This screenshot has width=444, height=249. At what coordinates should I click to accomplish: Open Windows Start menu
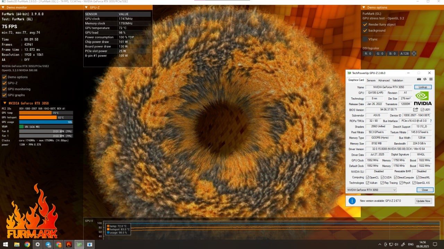tap(6, 245)
